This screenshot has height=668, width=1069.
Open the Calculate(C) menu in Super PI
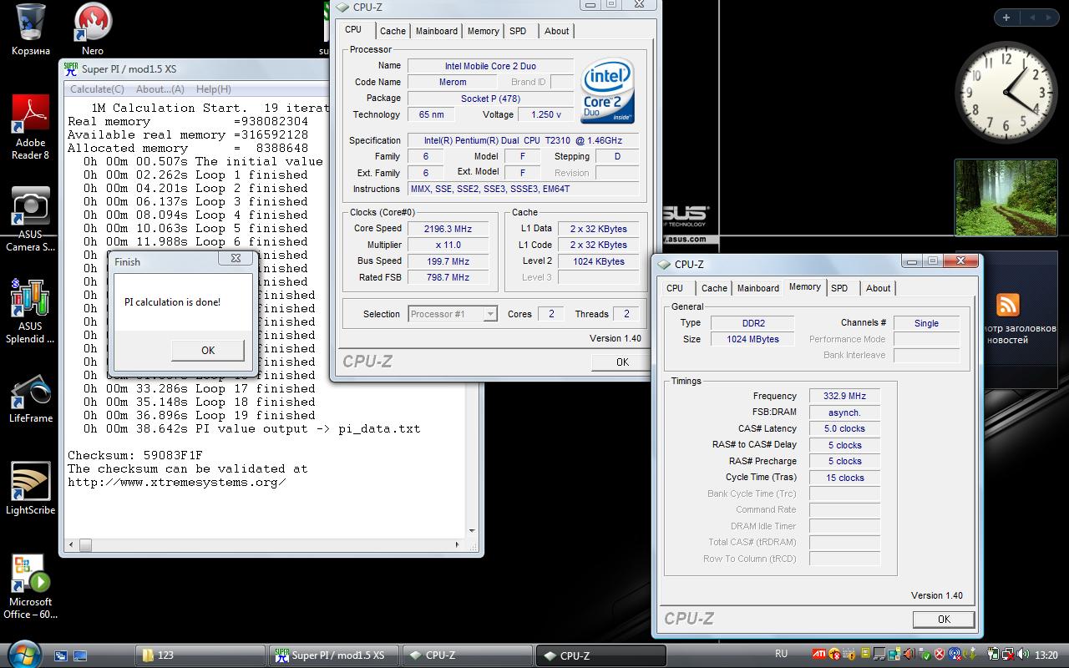[97, 89]
